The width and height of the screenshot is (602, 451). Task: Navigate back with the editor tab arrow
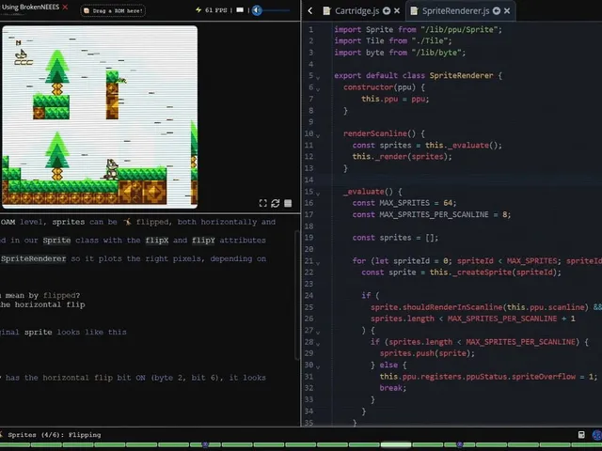[309, 10]
